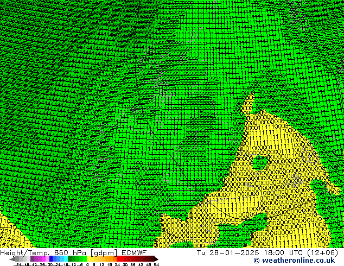This screenshot has width=344, height=266.
Task: Select the dark blue segment of the legend
Action: click(51, 259)
